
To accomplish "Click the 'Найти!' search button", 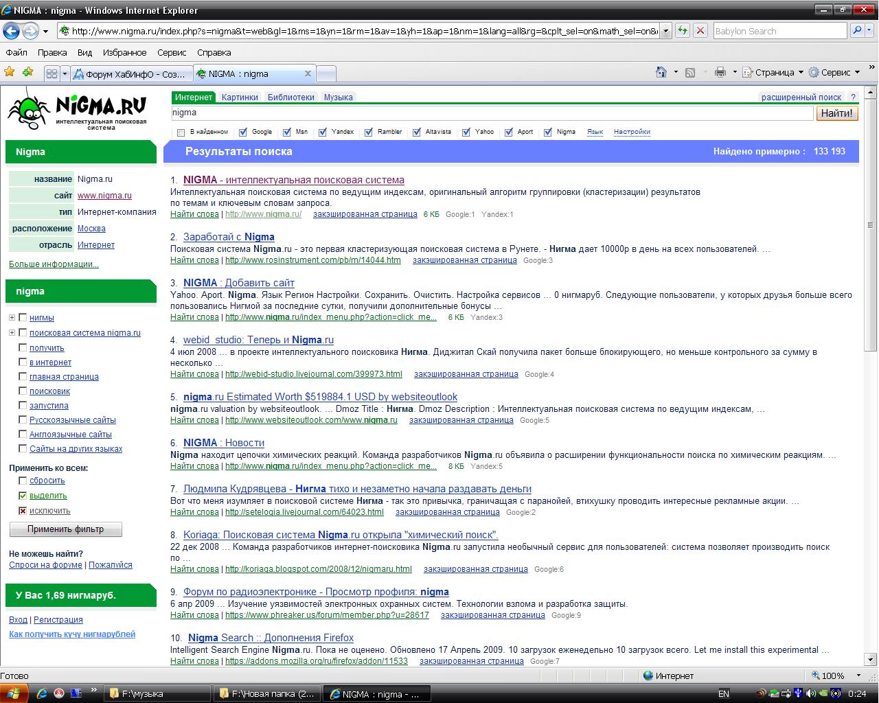I will point(837,113).
